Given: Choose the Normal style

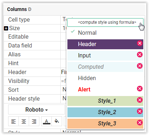Looking at the screenshot, I should click(x=105, y=33).
